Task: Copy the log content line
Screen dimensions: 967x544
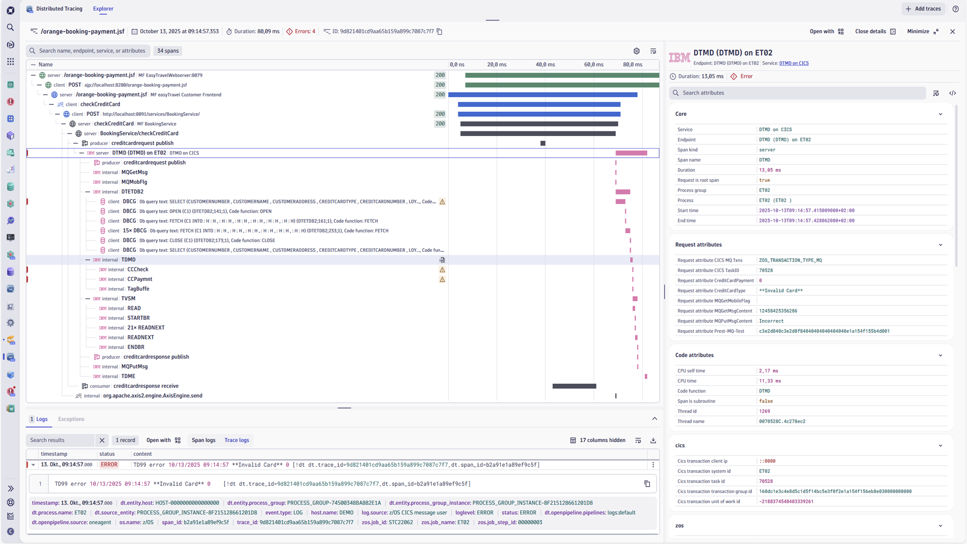Action: 647,484
